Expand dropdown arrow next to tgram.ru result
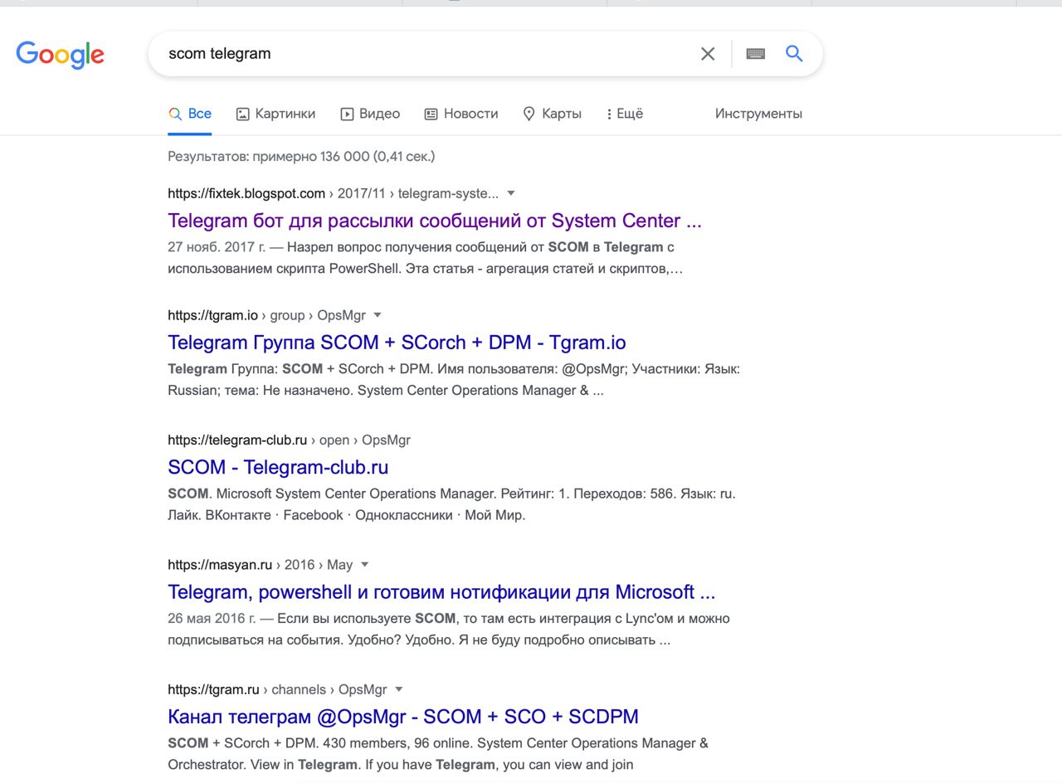The image size is (1062, 783). click(x=398, y=689)
